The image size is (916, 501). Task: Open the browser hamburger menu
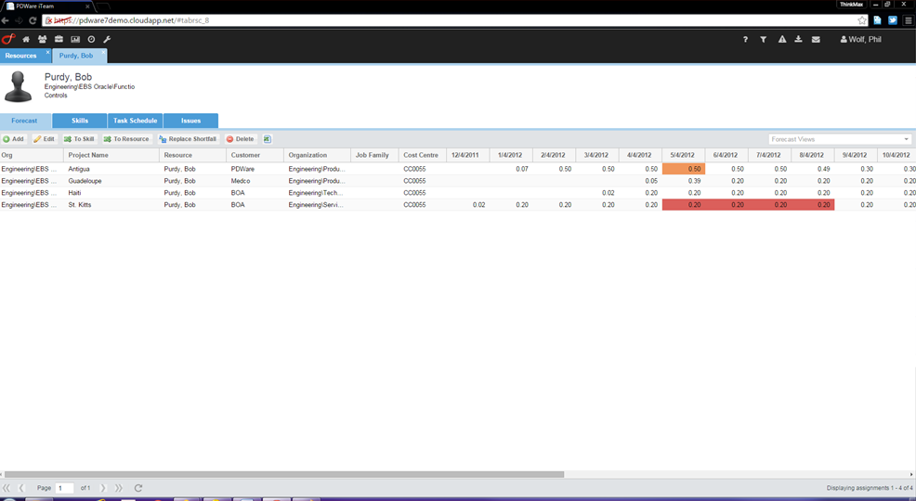(909, 20)
